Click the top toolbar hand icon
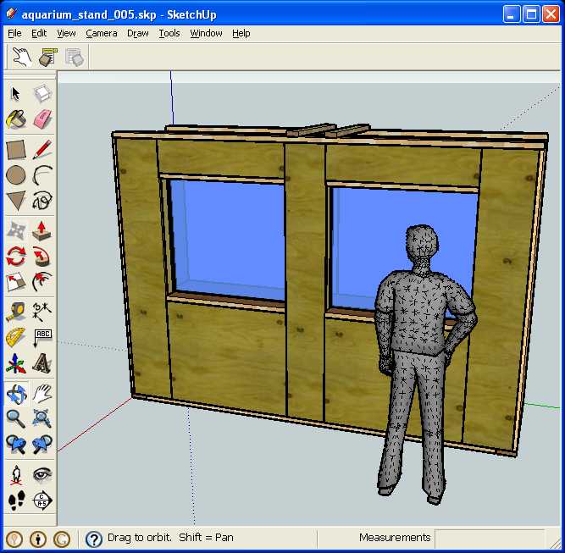The image size is (565, 553). (x=22, y=57)
